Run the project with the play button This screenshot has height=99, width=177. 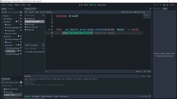155,5
